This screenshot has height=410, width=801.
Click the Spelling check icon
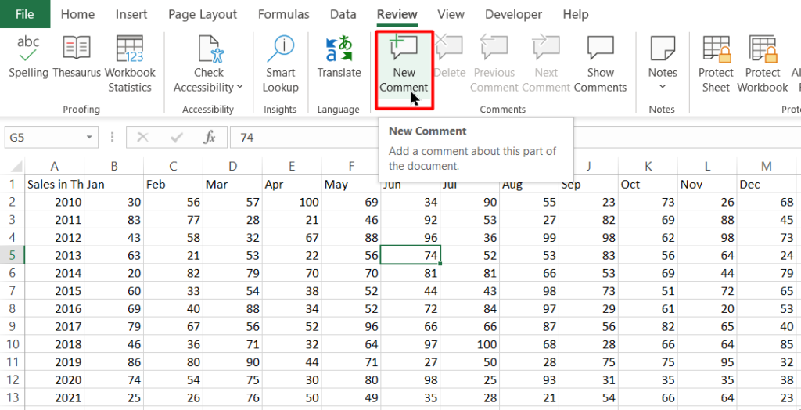(x=28, y=49)
